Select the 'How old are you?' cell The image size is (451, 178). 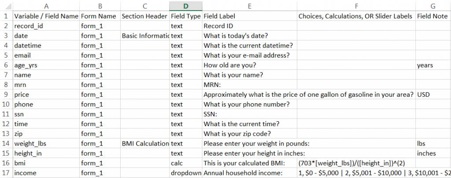pos(249,65)
